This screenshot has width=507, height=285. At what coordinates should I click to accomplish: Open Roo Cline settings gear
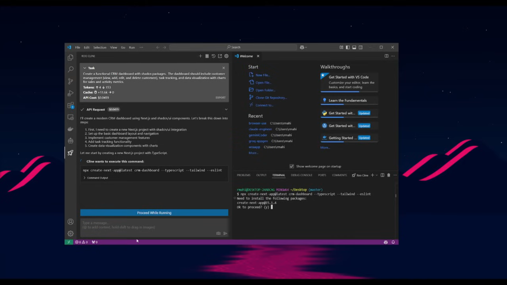click(226, 56)
